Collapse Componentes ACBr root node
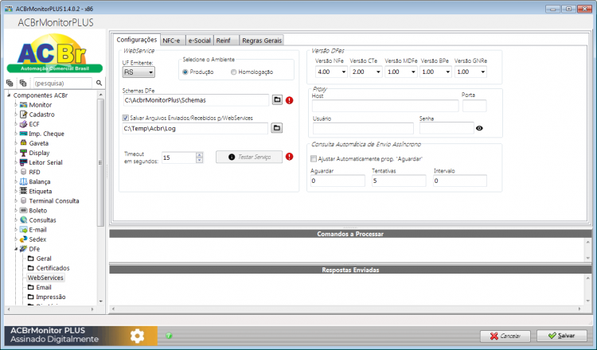 coord(9,95)
